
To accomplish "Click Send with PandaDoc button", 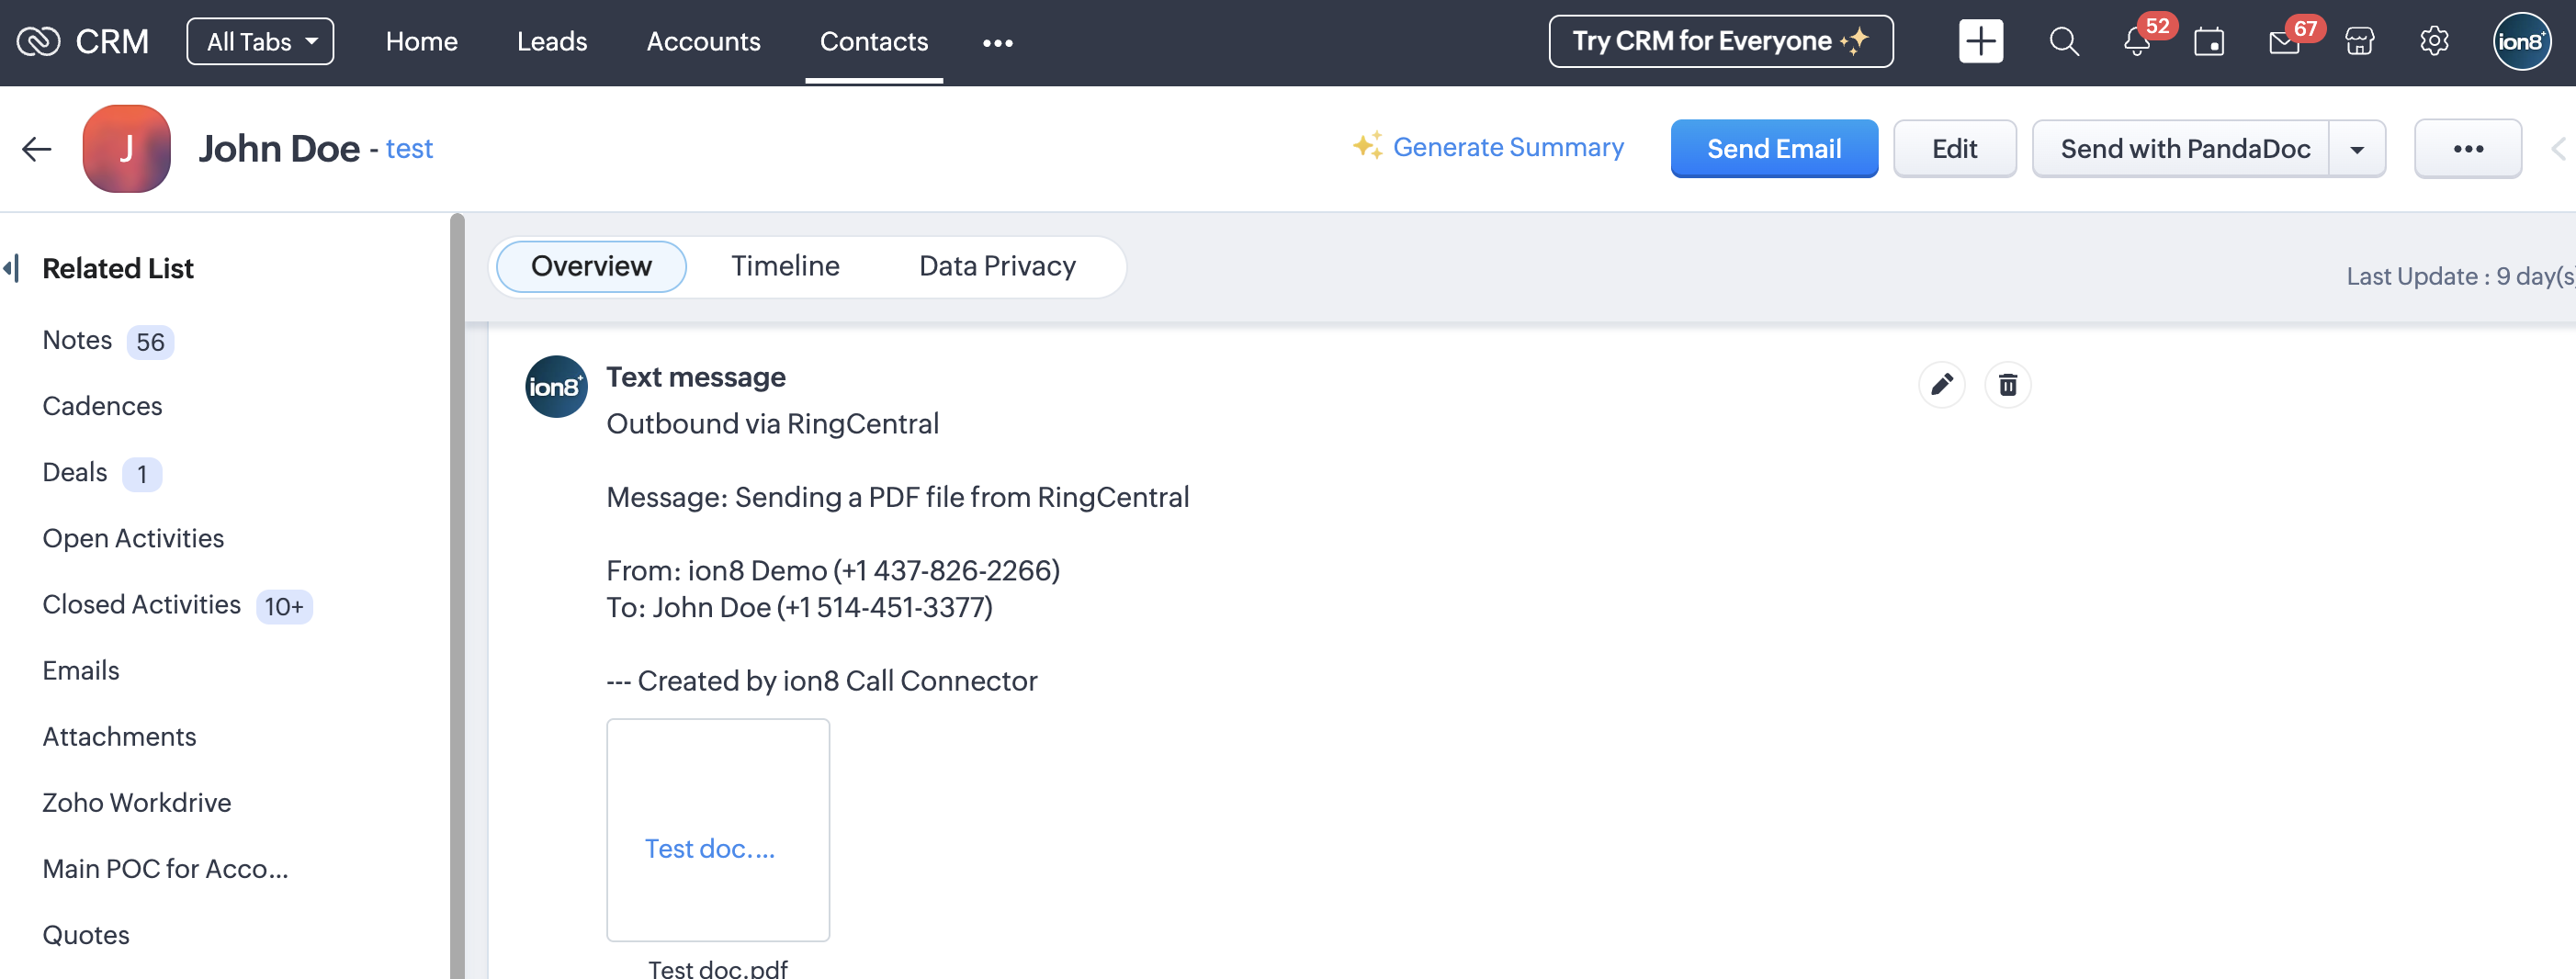I will (2181, 149).
